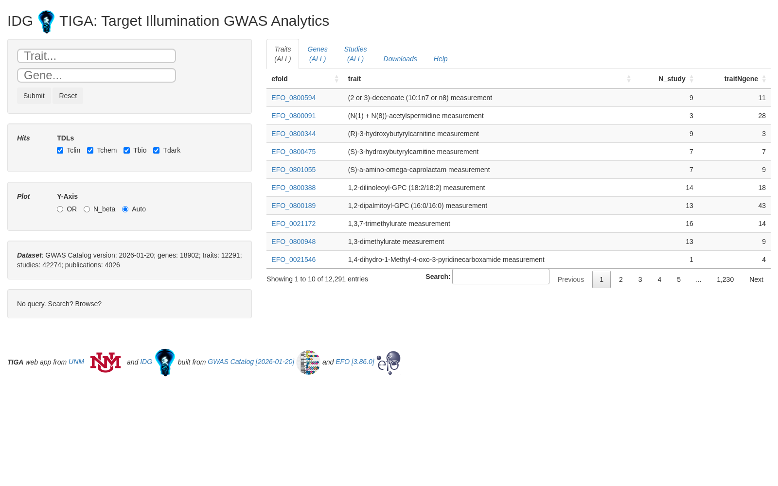Open EFO_0800594 trait link
The width and height of the screenshot is (778, 486).
pyautogui.click(x=293, y=98)
